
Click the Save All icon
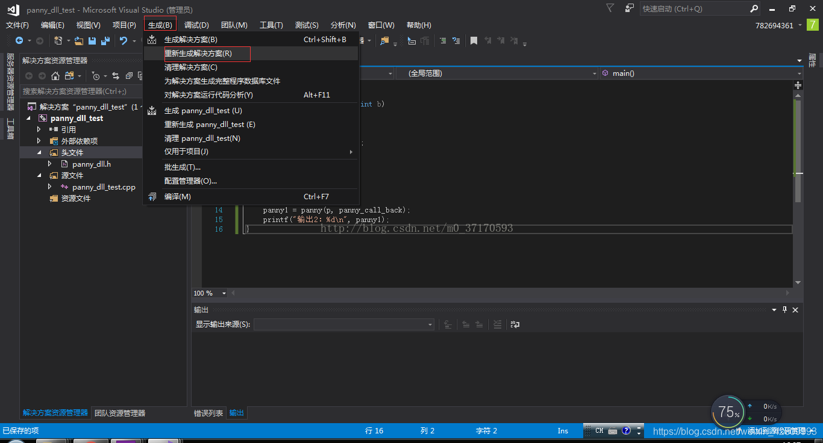coord(105,40)
